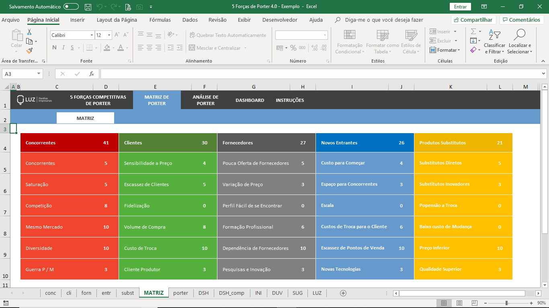
Task: Open the number format dropdown
Action: [325, 35]
